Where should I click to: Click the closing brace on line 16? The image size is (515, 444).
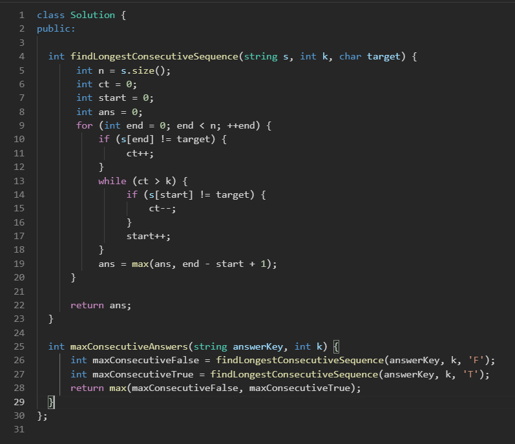tap(129, 223)
